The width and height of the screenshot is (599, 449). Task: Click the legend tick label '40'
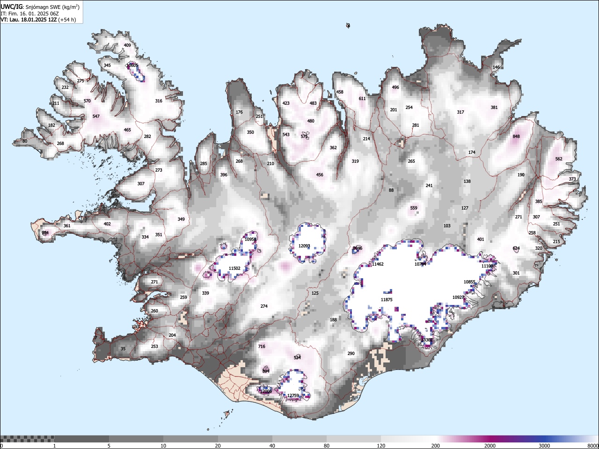coord(272,446)
